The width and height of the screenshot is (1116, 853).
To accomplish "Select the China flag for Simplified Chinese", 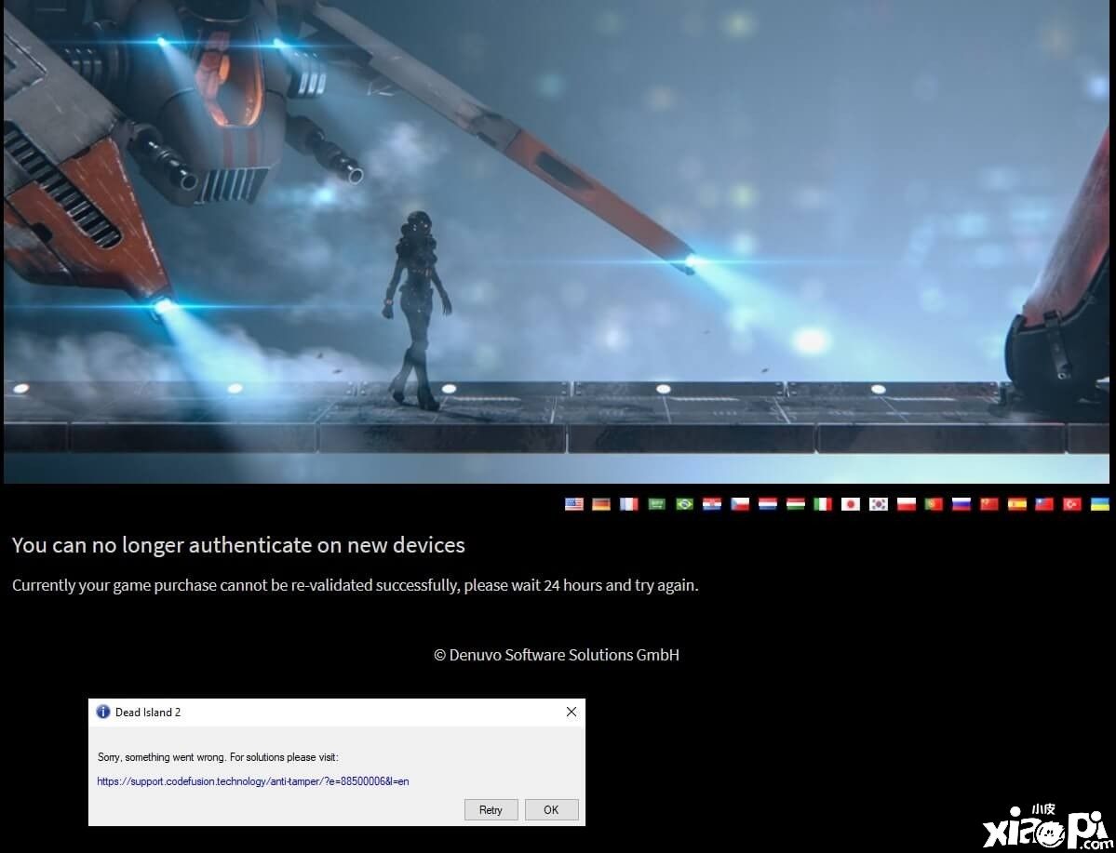I will coord(989,503).
